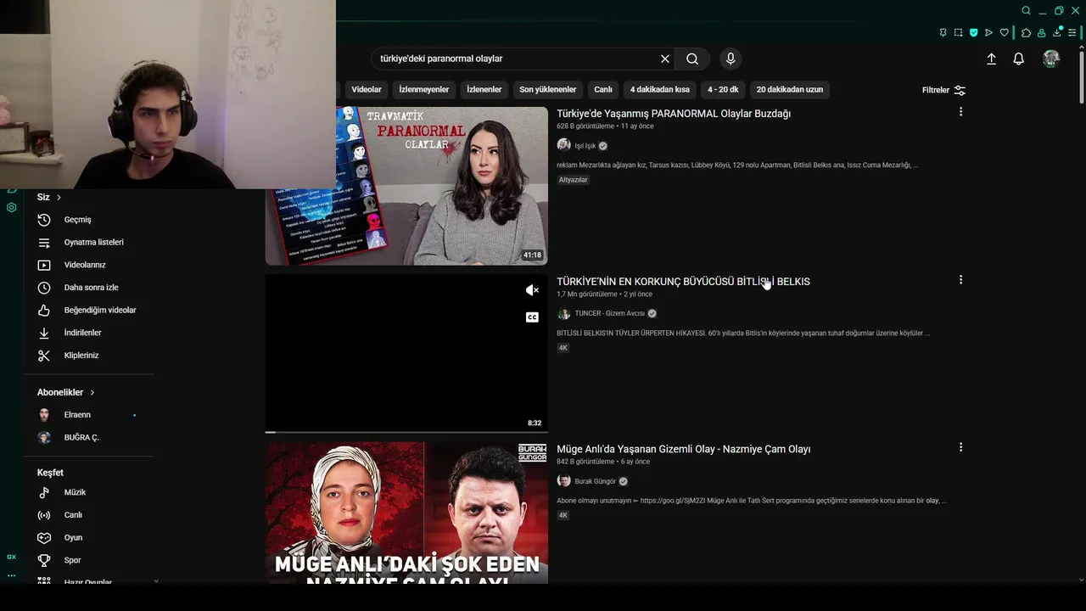Open the İndirilenler download icon in the sidebar
Viewport: 1086px width, 611px height.
[x=44, y=333]
